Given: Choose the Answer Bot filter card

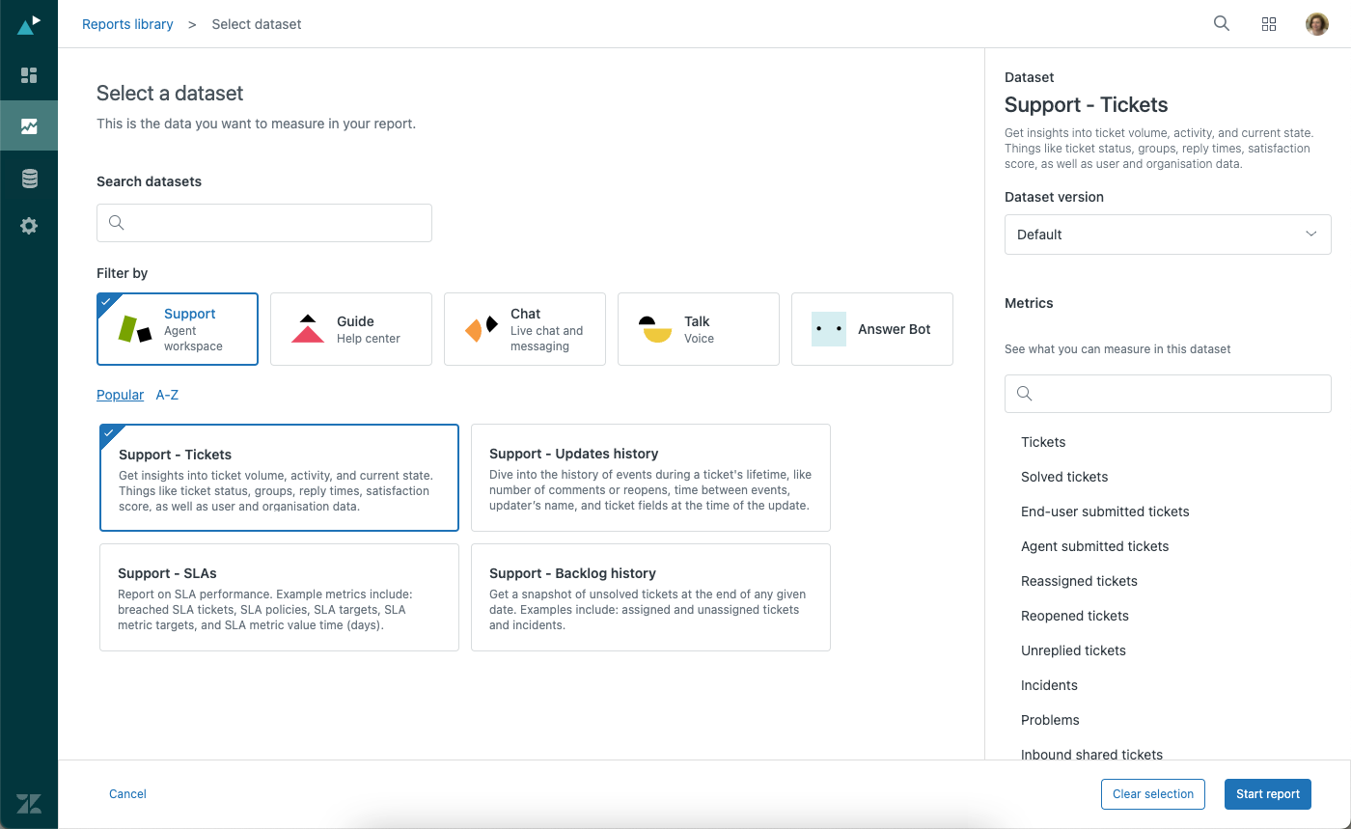Looking at the screenshot, I should [871, 328].
